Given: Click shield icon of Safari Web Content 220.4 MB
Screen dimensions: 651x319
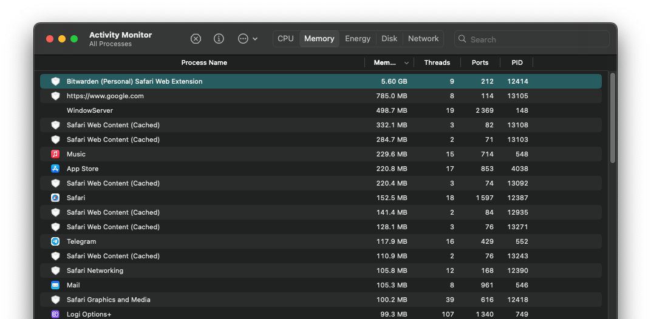Looking at the screenshot, I should 55,183.
